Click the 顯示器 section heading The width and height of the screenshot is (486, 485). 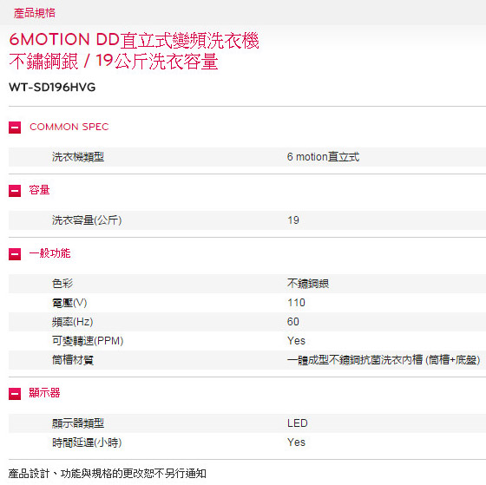44,393
